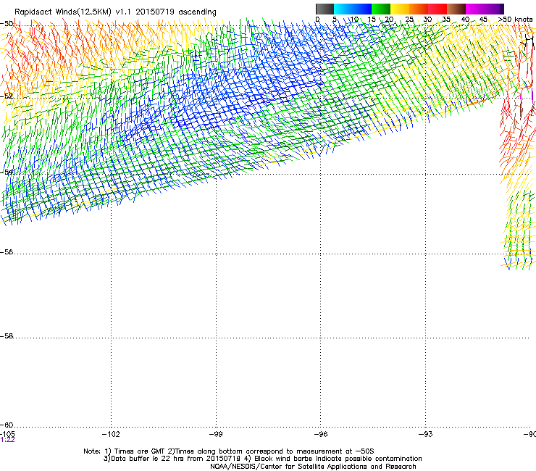Screen dimensions: 536x471
Task: Click the 'Black wind barbs indicate possible contamination' note
Action: pos(338,459)
